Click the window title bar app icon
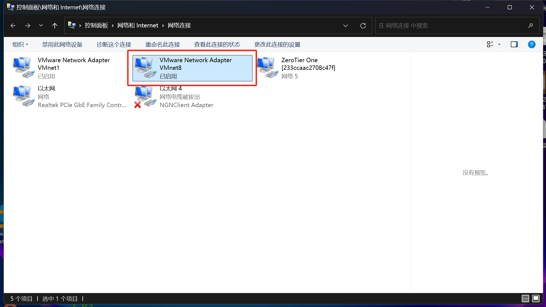This screenshot has width=546, height=307. pos(10,7)
